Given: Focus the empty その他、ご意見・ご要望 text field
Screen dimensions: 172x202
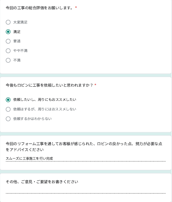Looking at the screenshot, I should [x=86, y=191].
